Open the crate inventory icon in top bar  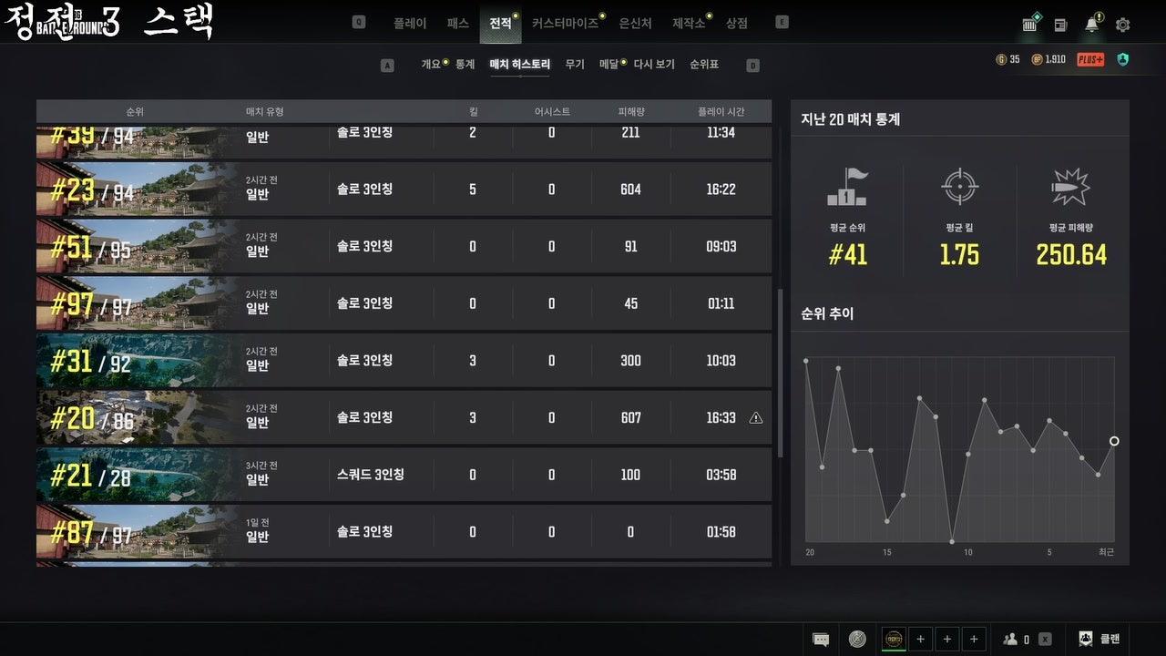pos(1030,24)
